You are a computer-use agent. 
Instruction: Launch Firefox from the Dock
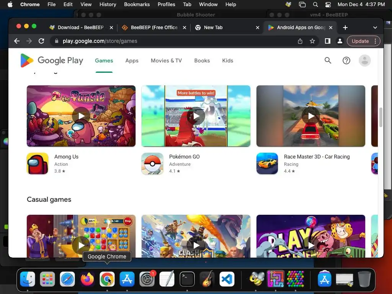coord(87,279)
